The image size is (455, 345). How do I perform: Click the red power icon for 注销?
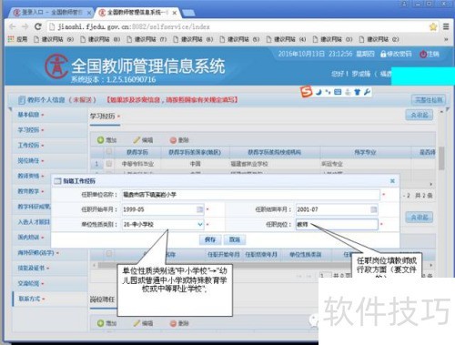click(423, 54)
